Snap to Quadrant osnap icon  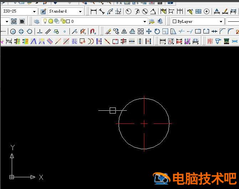(x=21, y=32)
